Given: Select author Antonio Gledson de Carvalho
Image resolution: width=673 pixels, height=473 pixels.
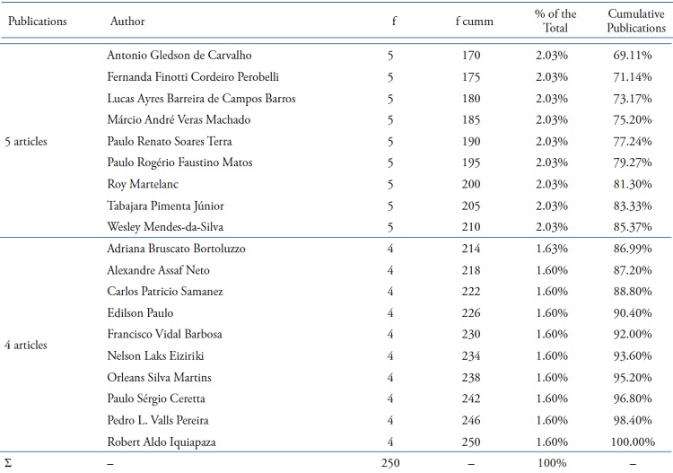Looking at the screenshot, I should [x=181, y=57].
